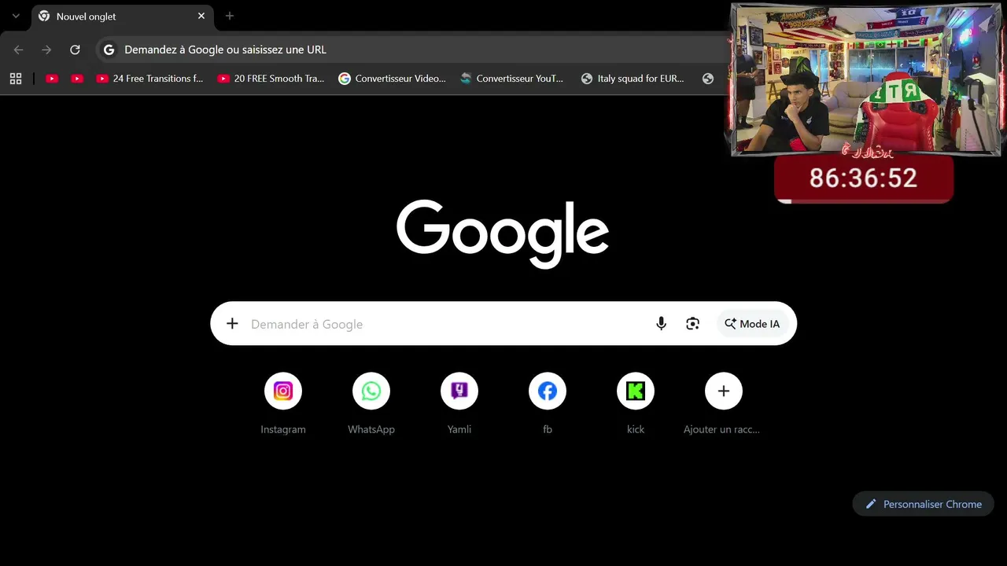Launch the Yamli shortcut icon
This screenshot has height=566, width=1007.
tap(459, 391)
